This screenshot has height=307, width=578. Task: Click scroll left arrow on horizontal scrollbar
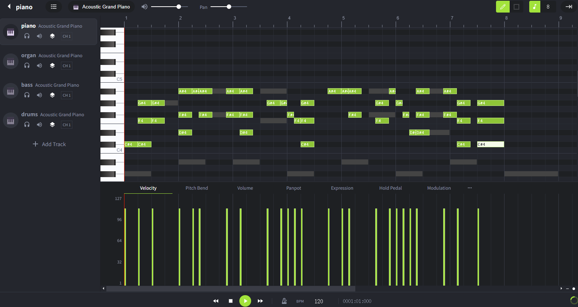pyautogui.click(x=103, y=289)
